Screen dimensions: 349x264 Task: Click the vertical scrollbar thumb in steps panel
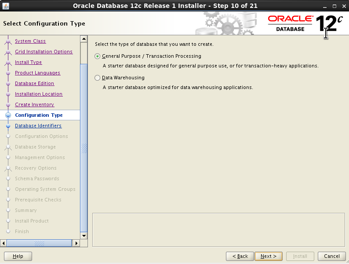click(x=84, y=148)
